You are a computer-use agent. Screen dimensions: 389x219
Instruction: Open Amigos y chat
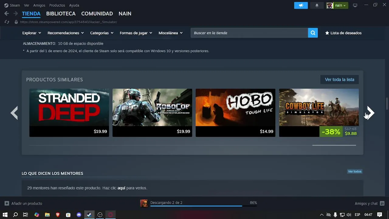coord(370,203)
